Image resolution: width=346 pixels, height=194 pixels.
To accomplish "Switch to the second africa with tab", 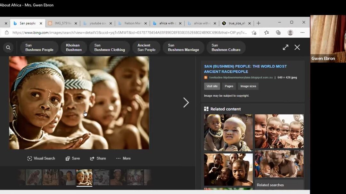I will (202, 23).
